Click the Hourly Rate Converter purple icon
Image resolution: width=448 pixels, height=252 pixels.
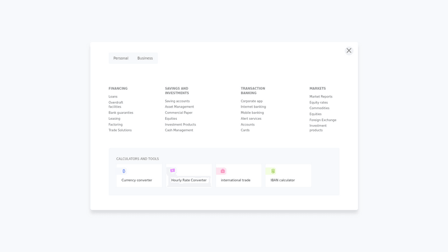pos(172,171)
